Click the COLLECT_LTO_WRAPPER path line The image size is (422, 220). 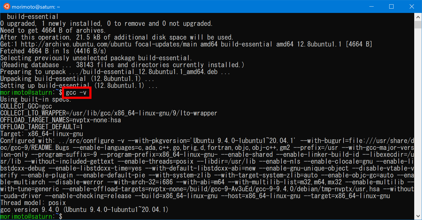109,113
